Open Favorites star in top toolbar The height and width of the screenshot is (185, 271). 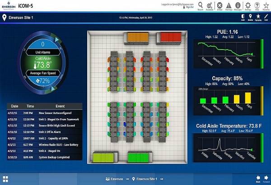pos(266,5)
